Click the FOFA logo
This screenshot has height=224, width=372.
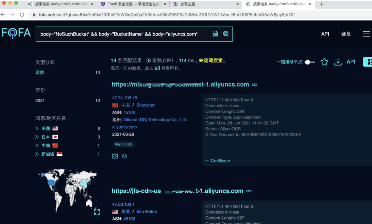(16, 33)
